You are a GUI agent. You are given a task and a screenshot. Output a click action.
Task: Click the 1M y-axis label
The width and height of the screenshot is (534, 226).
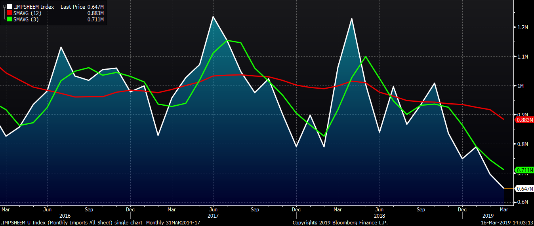[520, 86]
